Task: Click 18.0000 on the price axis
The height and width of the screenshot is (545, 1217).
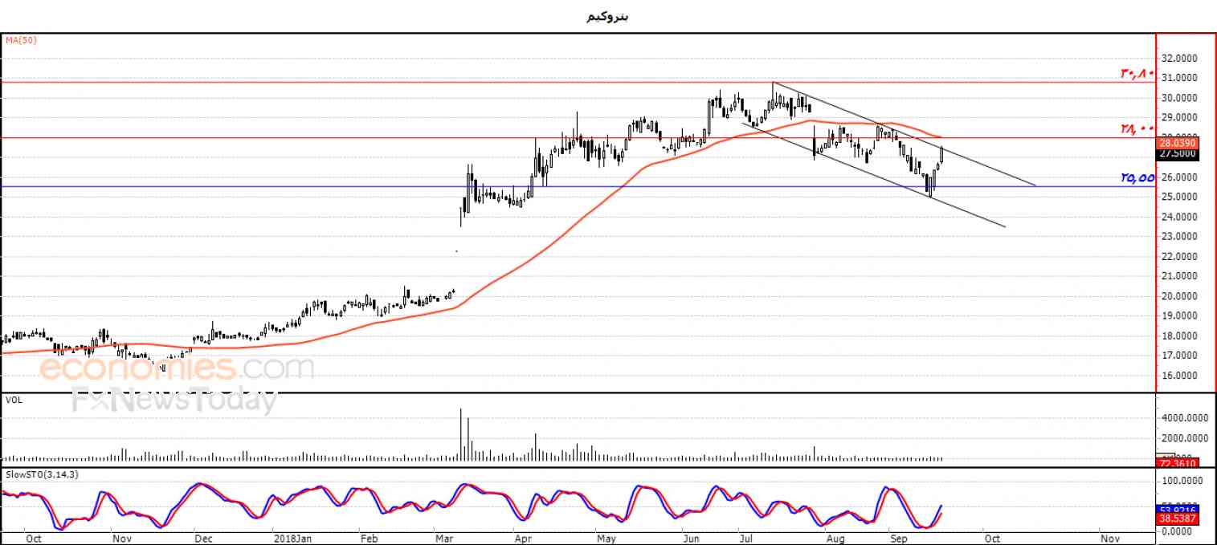Action: pos(1179,336)
